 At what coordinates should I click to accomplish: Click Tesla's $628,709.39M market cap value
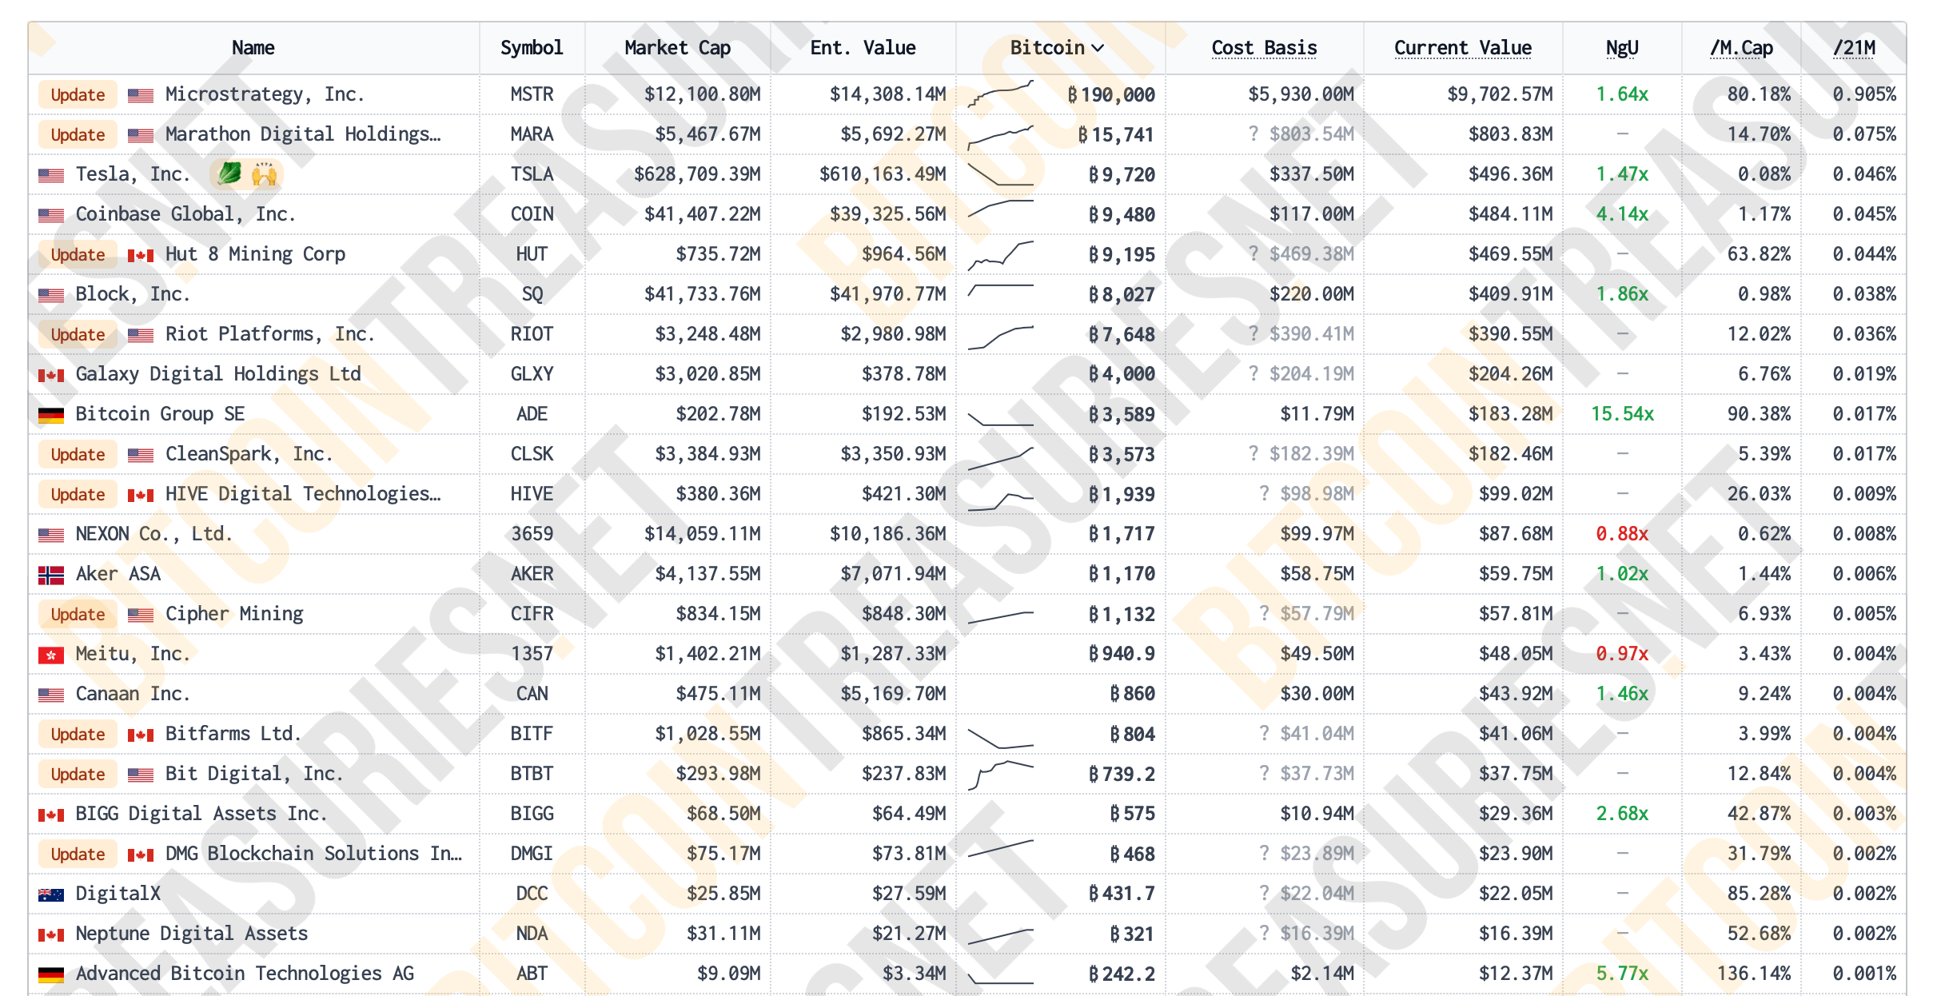tap(697, 174)
